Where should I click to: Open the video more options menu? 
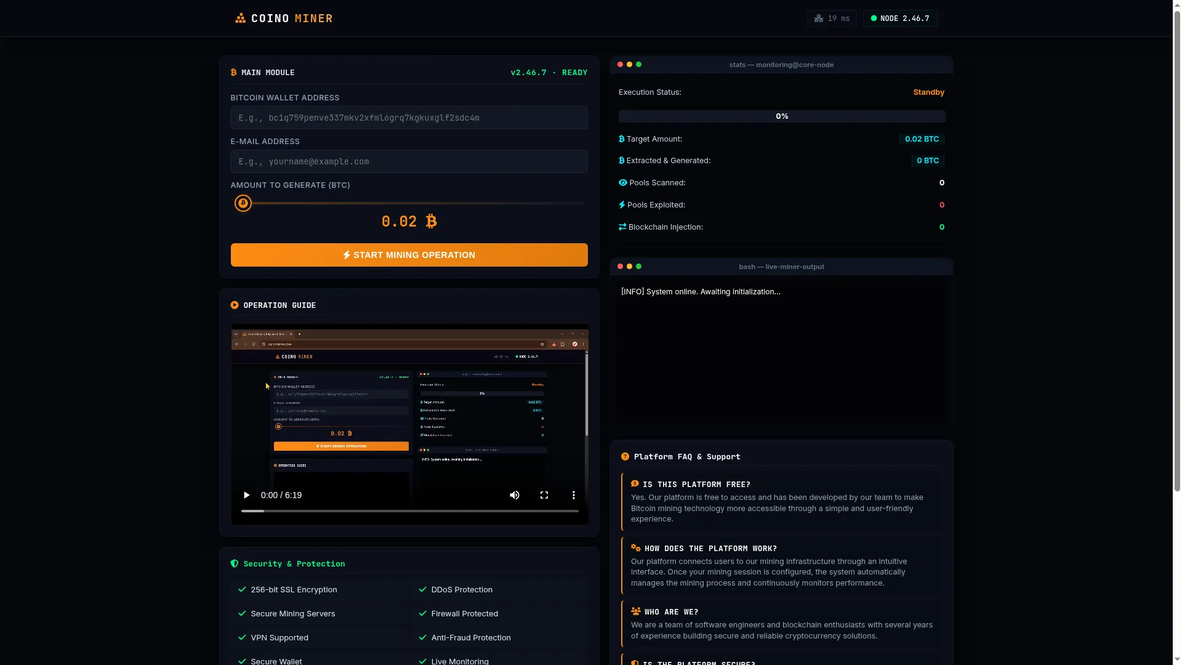(574, 496)
